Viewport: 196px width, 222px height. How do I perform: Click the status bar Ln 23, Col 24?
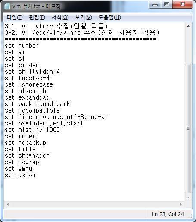click(x=168, y=214)
